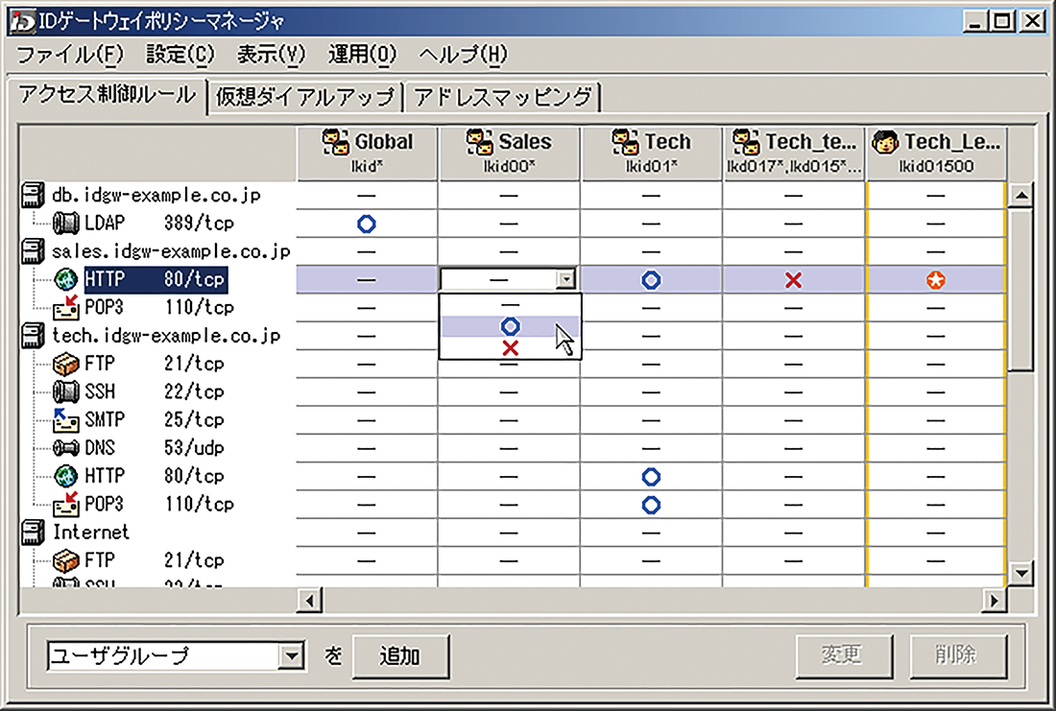Choose the red X option in dropdown list
1056x711 pixels.
coord(510,347)
